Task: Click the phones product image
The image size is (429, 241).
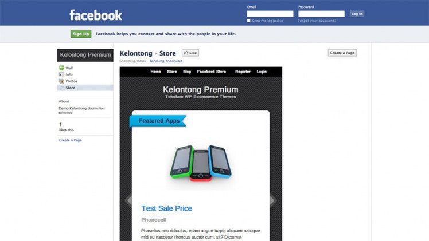Action: (x=201, y=163)
